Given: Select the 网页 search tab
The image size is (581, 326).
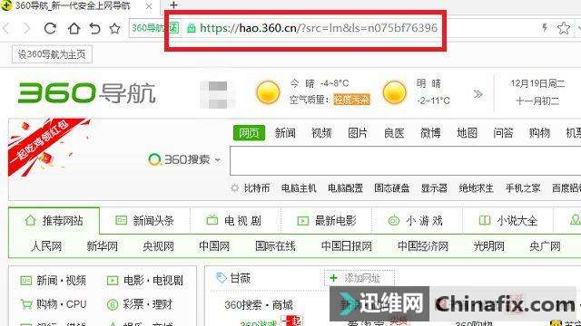Looking at the screenshot, I should [249, 133].
